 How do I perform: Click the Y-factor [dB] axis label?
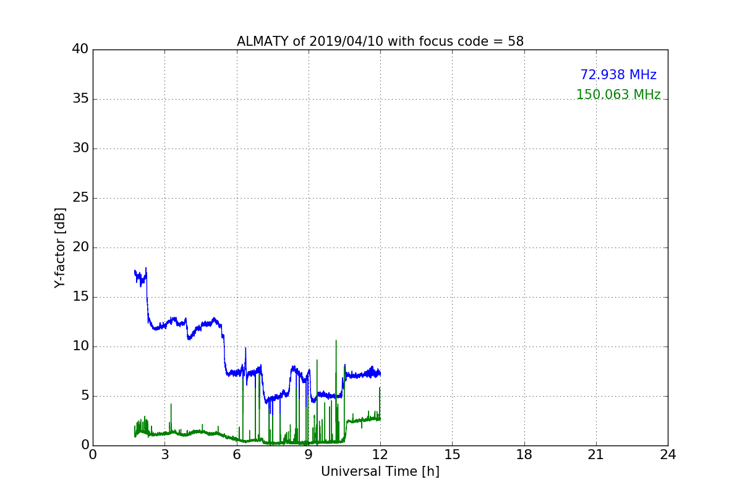tap(60, 247)
